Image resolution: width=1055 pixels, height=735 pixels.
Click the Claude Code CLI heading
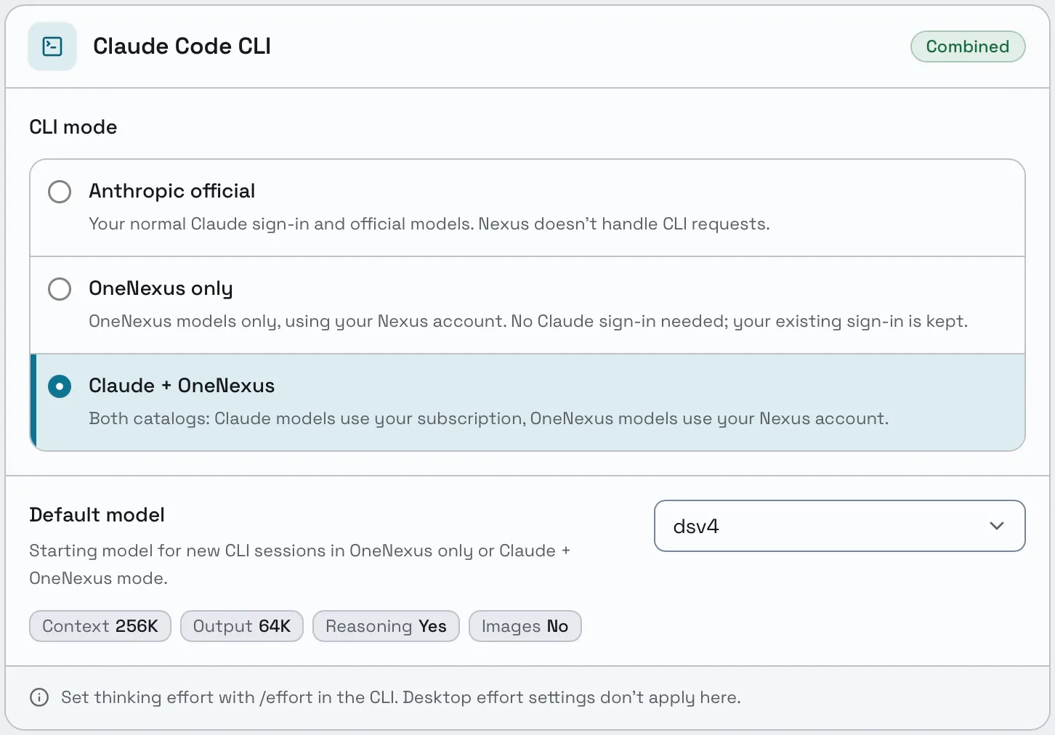(182, 46)
